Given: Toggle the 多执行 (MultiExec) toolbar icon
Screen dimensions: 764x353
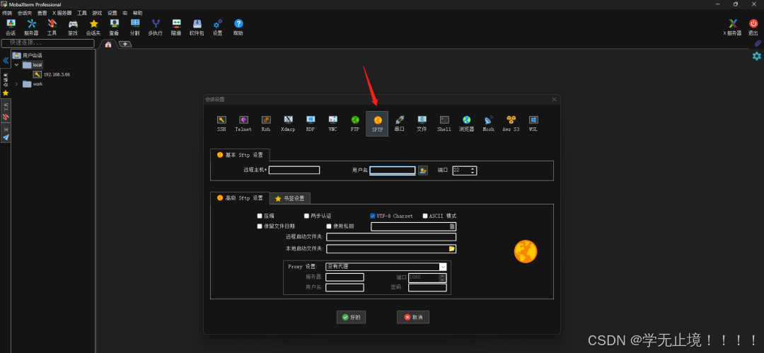Looking at the screenshot, I should 156,28.
